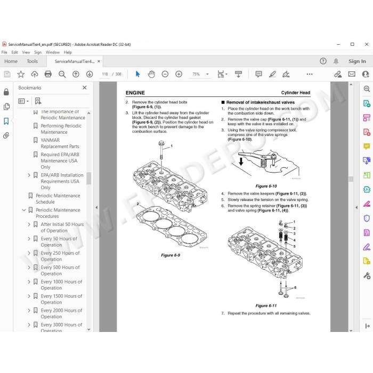Screen dimensions: 373x373
Task: Open Performing Periodic Maintenance bookmark
Action: tap(61, 129)
